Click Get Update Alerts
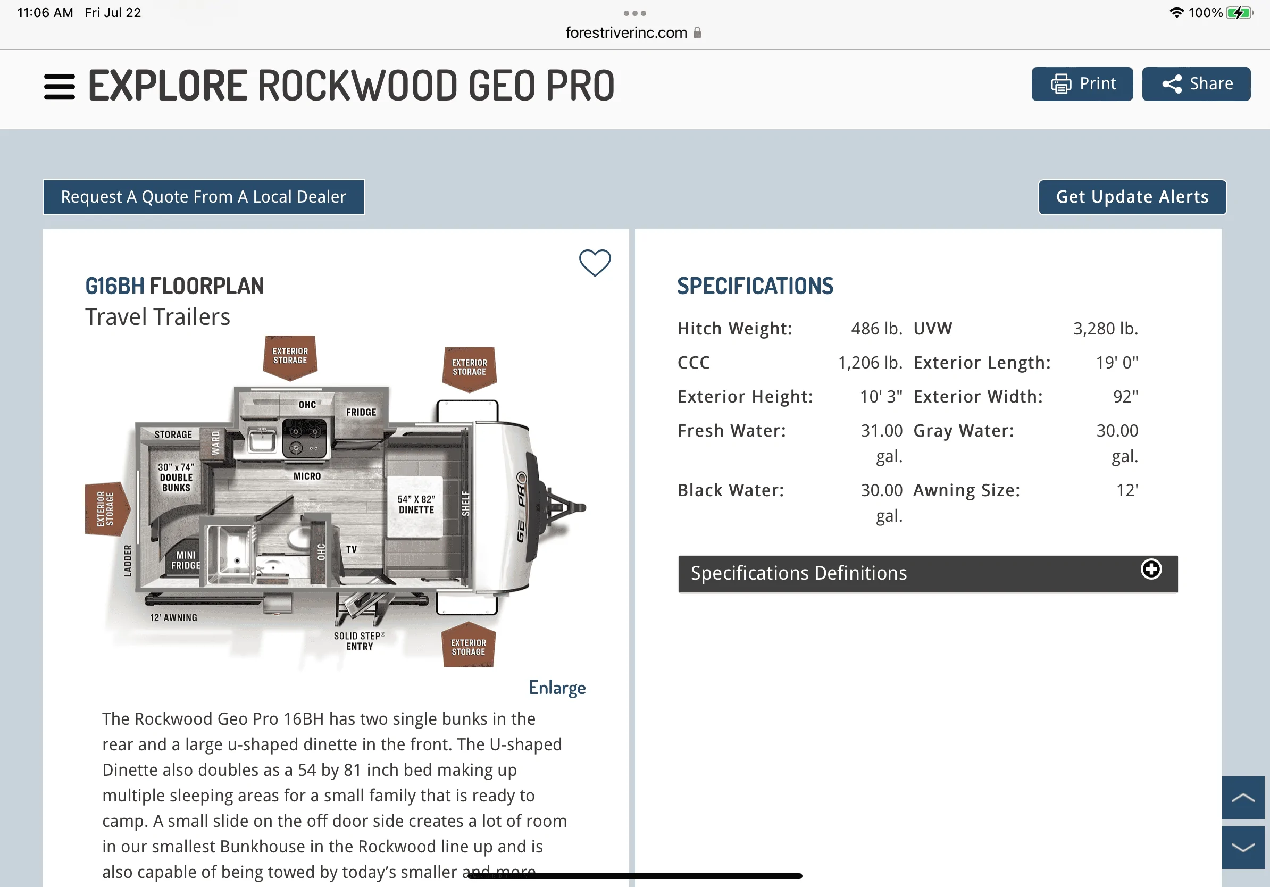This screenshot has width=1270, height=887. tap(1132, 197)
